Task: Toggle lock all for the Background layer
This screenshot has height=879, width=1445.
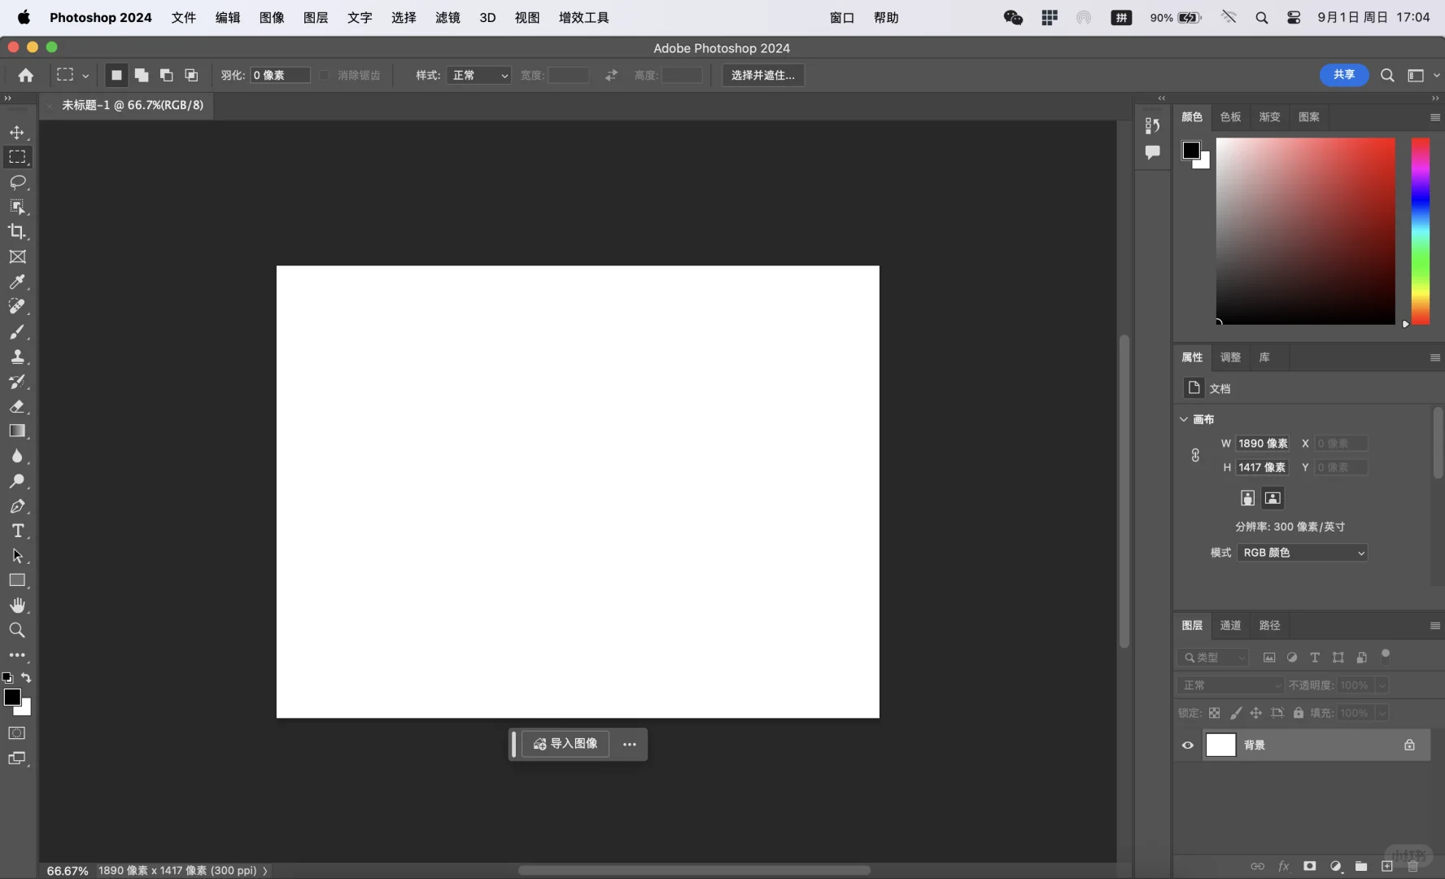Action: pos(1410,746)
